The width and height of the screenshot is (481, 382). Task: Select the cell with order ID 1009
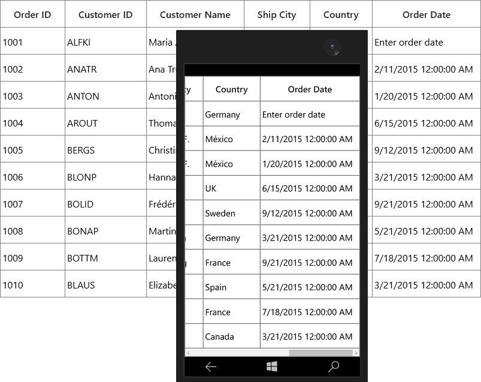(x=32, y=257)
